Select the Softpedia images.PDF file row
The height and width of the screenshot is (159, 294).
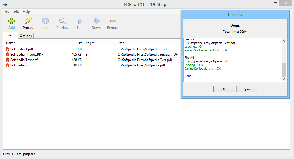tap(92, 55)
